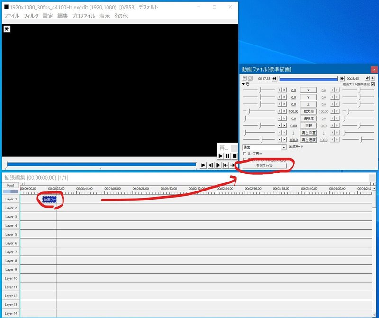Viewport: 379px width, 318px height.
Task: Open the ファイル menu
Action: (11, 16)
